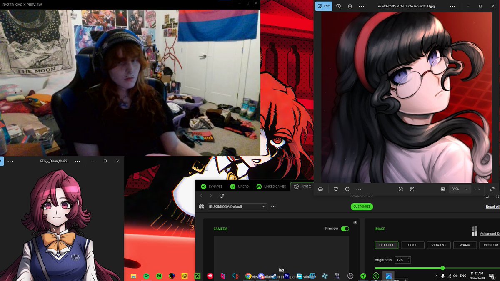Click the Razer Synapse refresh icon
500x281 pixels.
(x=222, y=196)
